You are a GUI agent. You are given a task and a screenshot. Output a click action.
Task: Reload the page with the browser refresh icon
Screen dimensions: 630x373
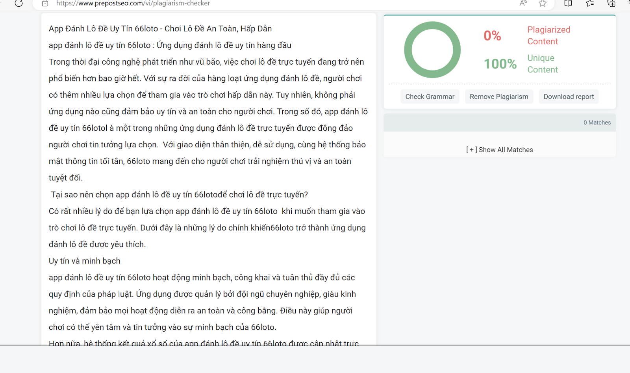point(19,3)
